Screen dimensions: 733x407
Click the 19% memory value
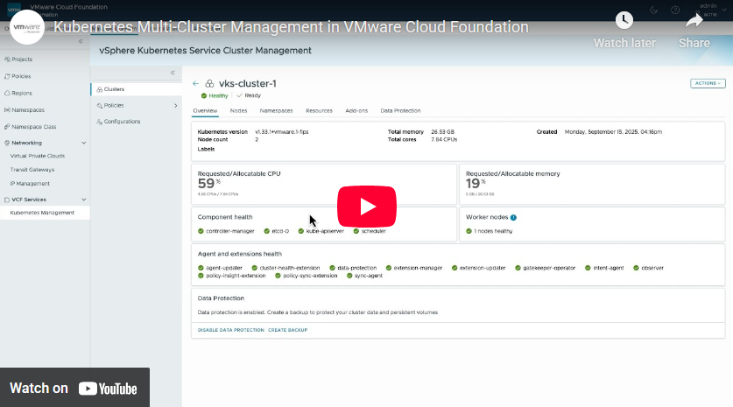point(476,184)
